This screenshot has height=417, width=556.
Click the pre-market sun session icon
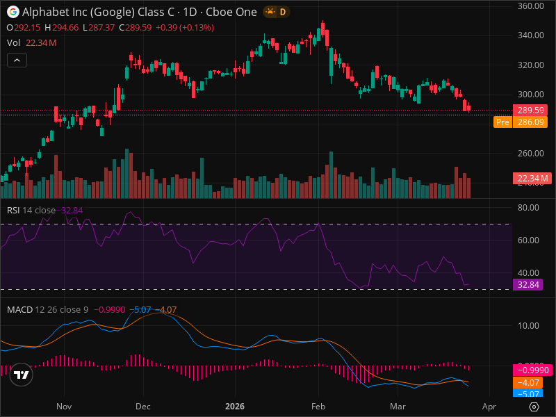pyautogui.click(x=270, y=12)
